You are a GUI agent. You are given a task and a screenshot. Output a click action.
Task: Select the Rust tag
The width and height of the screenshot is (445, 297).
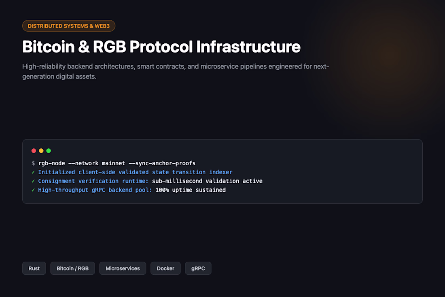(x=34, y=268)
